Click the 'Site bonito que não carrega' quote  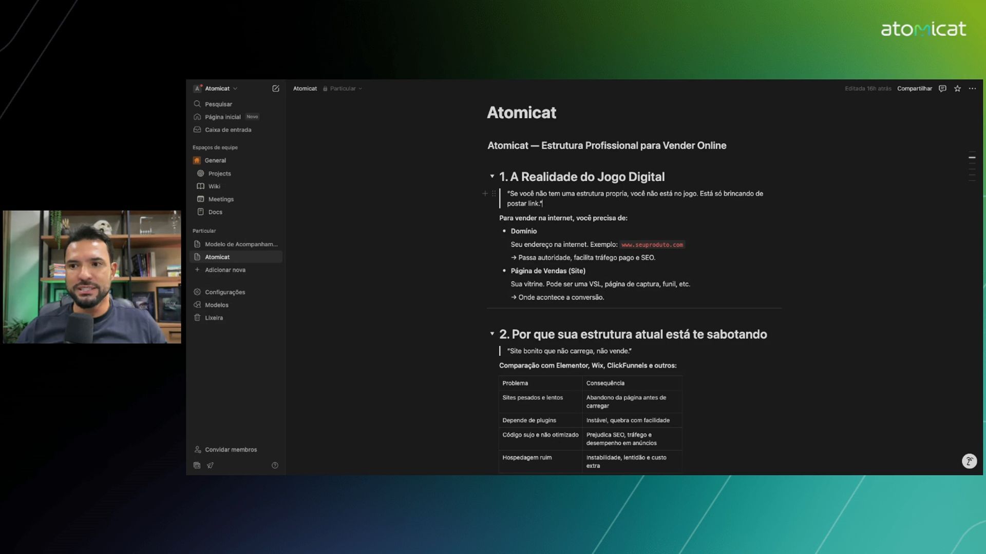pyautogui.click(x=569, y=351)
